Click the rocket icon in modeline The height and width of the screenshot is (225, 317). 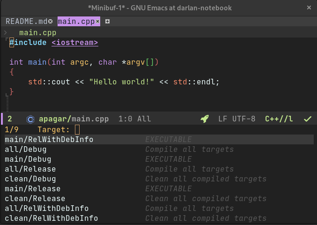coord(205,119)
